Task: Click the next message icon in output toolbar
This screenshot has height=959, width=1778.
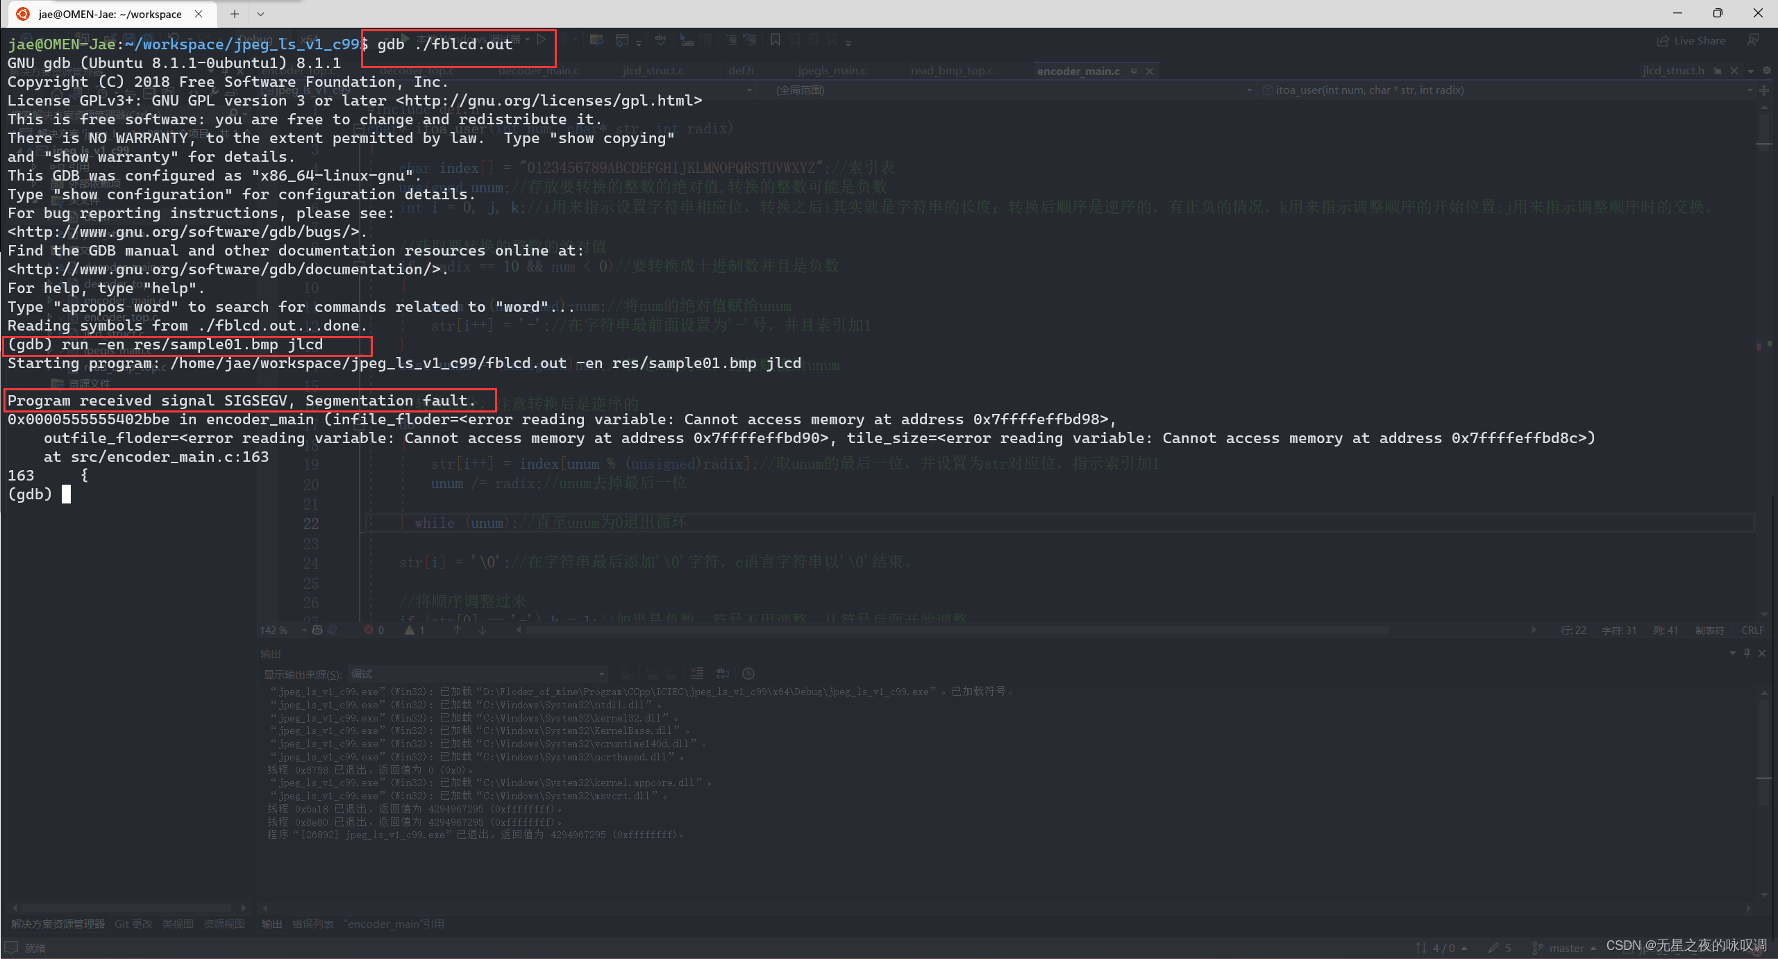Action: point(671,674)
